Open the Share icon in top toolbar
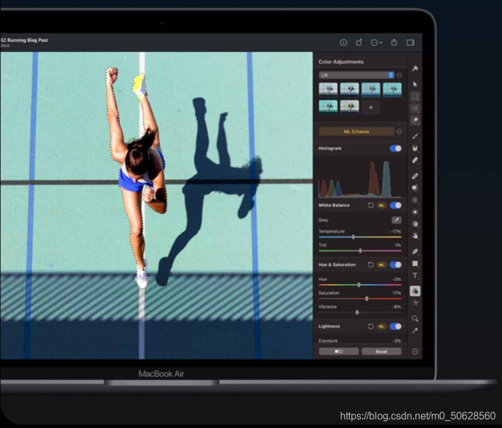Image resolution: width=502 pixels, height=428 pixels. 394,42
